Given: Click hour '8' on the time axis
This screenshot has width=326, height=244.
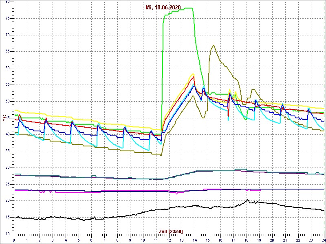Looking at the screenshot, I should click(x=117, y=240).
